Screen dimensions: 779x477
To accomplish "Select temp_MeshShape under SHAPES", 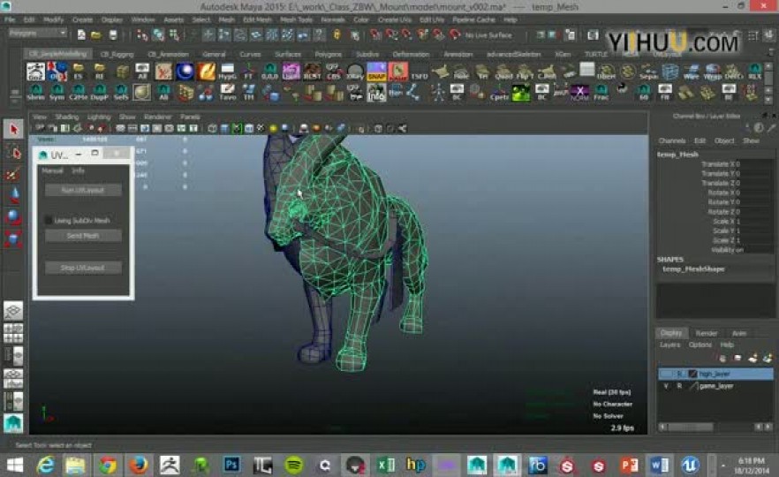I will point(693,269).
